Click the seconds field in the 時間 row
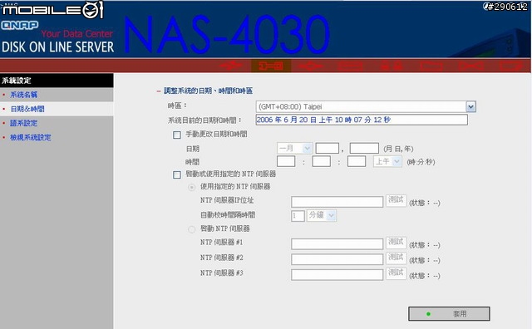This screenshot has width=532, height=329. tap(357, 161)
